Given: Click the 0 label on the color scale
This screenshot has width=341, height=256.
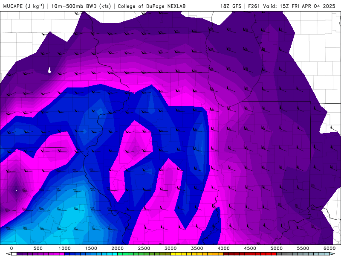Looking at the screenshot, I should [12, 248].
